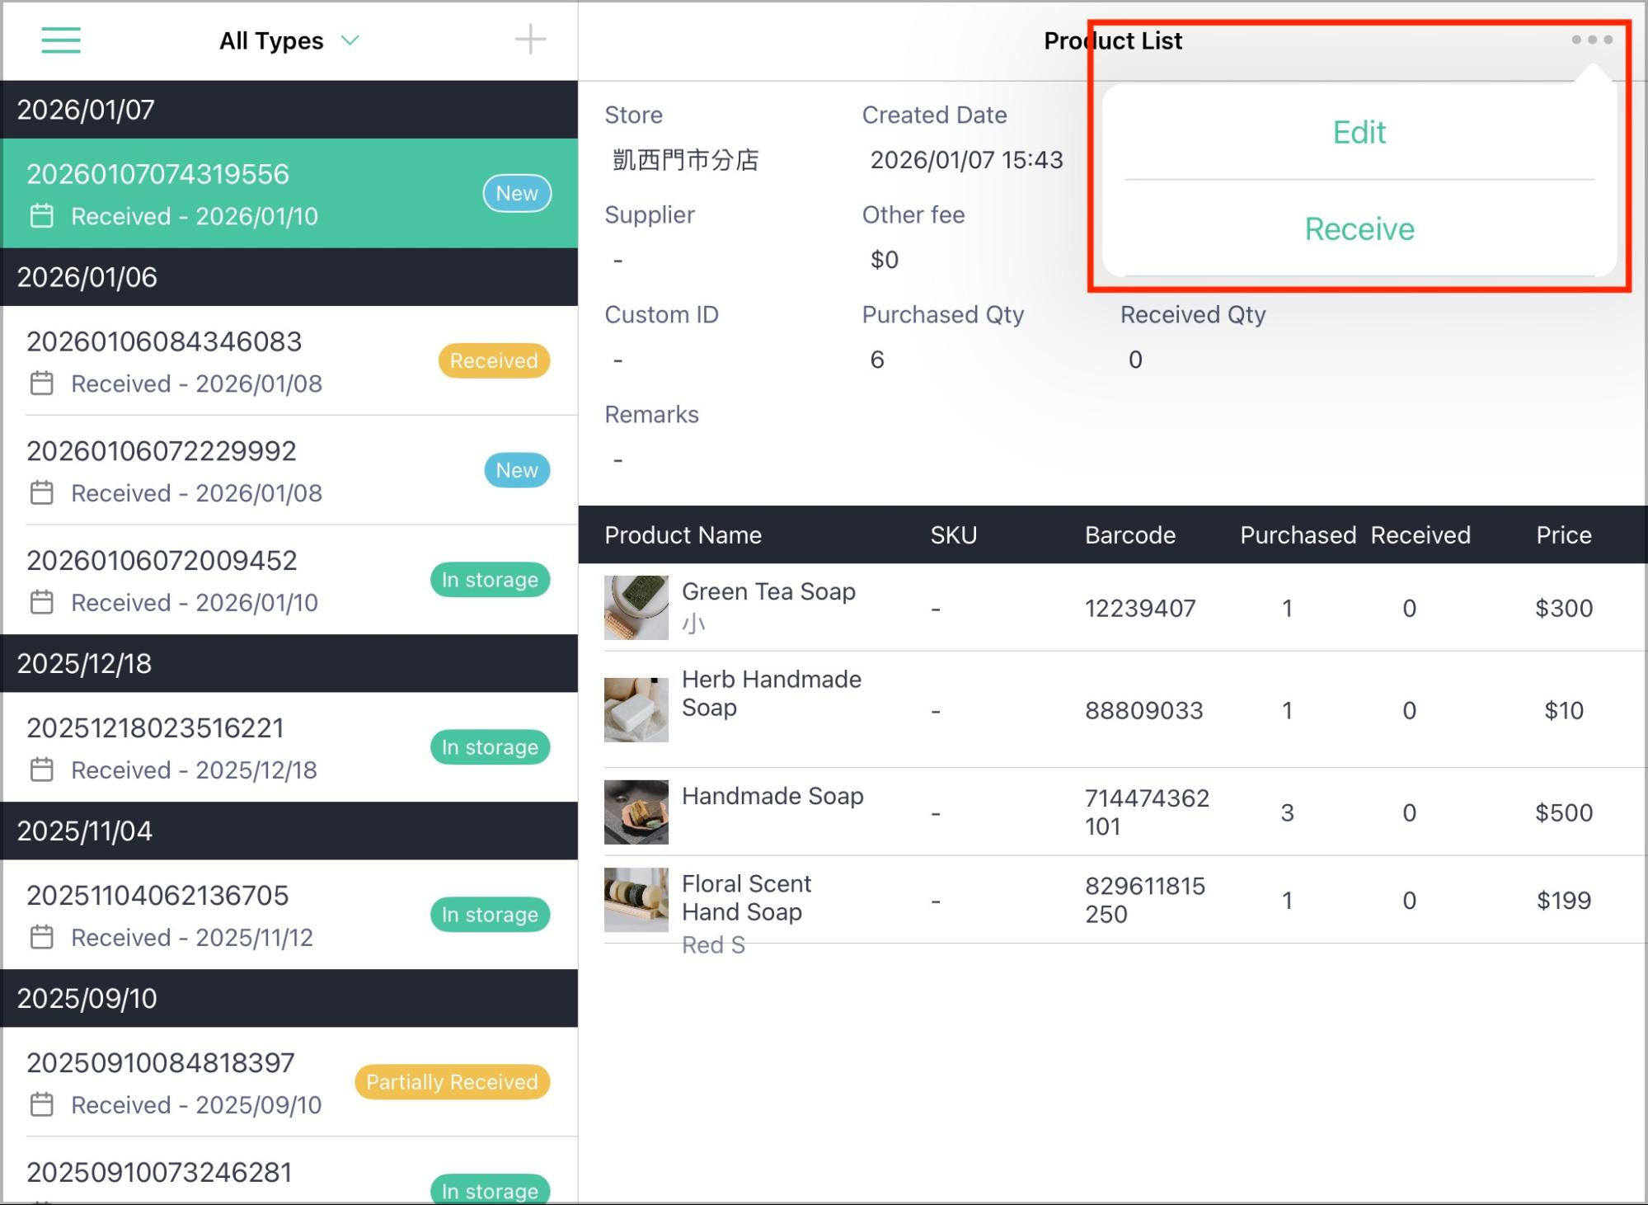Viewport: 1648px width, 1205px height.
Task: Click the Purchased Qty value 6
Action: point(877,360)
